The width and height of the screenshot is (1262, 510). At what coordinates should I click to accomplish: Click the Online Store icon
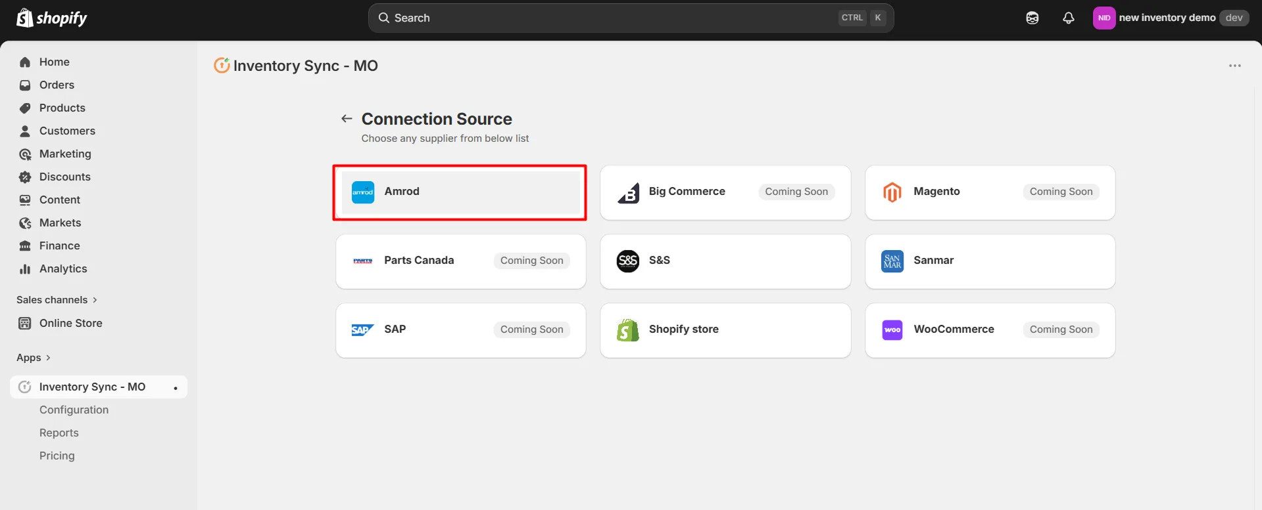click(25, 323)
